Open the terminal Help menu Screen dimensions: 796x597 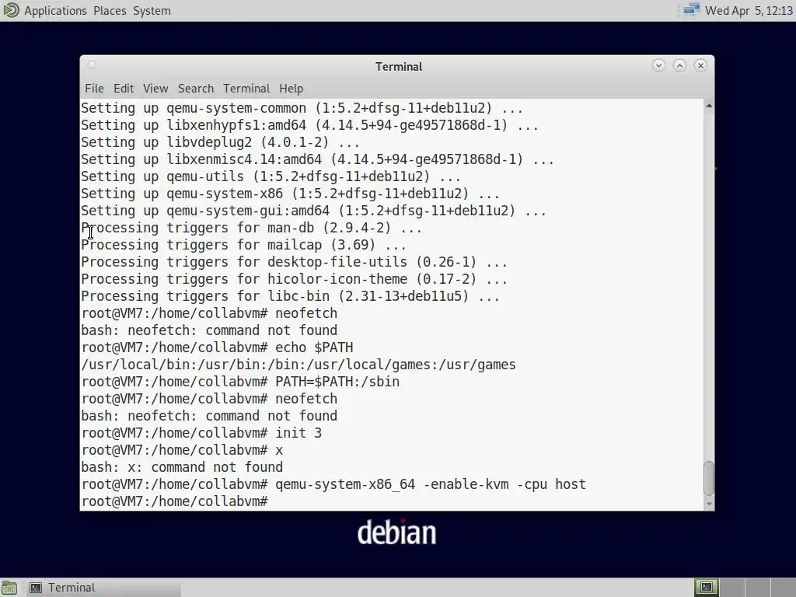(x=291, y=89)
